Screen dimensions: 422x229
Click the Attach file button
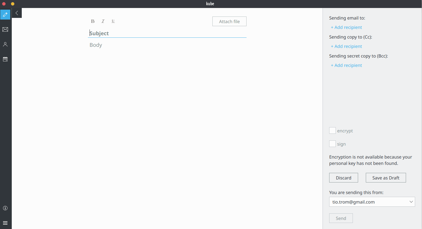point(229,21)
